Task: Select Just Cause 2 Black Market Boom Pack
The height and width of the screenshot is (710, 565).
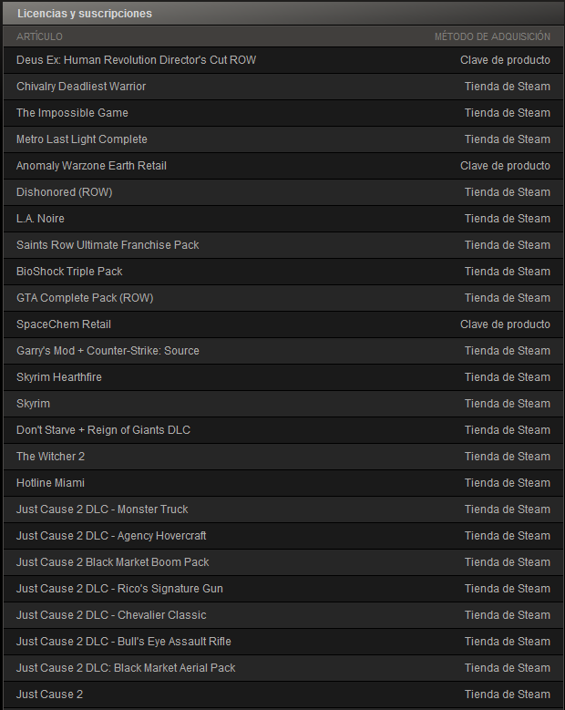Action: 282,562
